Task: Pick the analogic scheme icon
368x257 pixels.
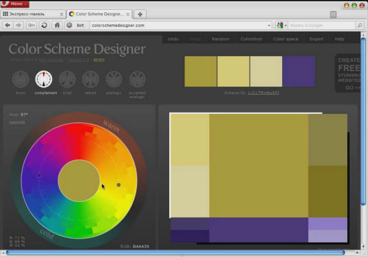Action: 113,80
